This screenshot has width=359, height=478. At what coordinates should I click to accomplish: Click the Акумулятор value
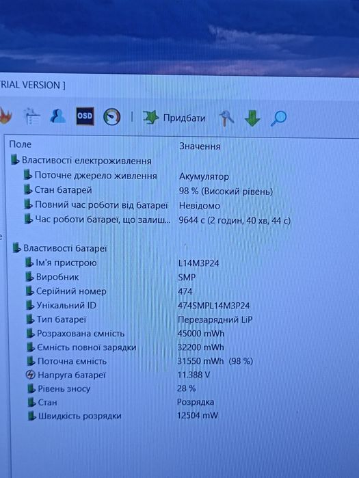point(204,176)
